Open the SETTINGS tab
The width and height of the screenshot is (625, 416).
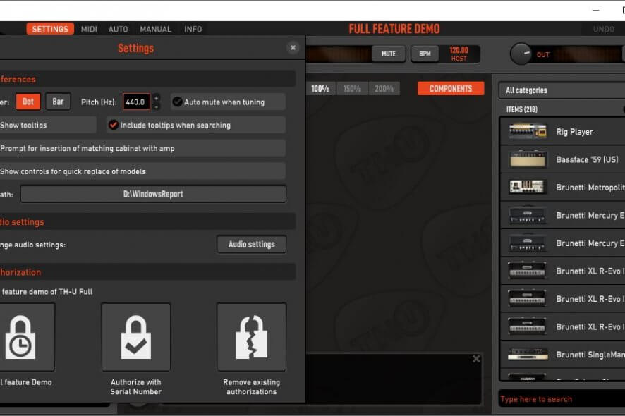click(x=50, y=29)
